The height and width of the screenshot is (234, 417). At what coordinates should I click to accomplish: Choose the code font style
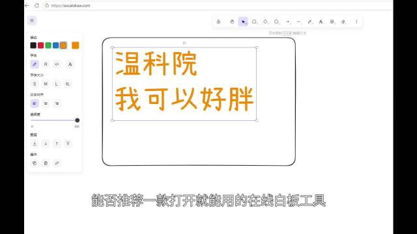[57, 64]
